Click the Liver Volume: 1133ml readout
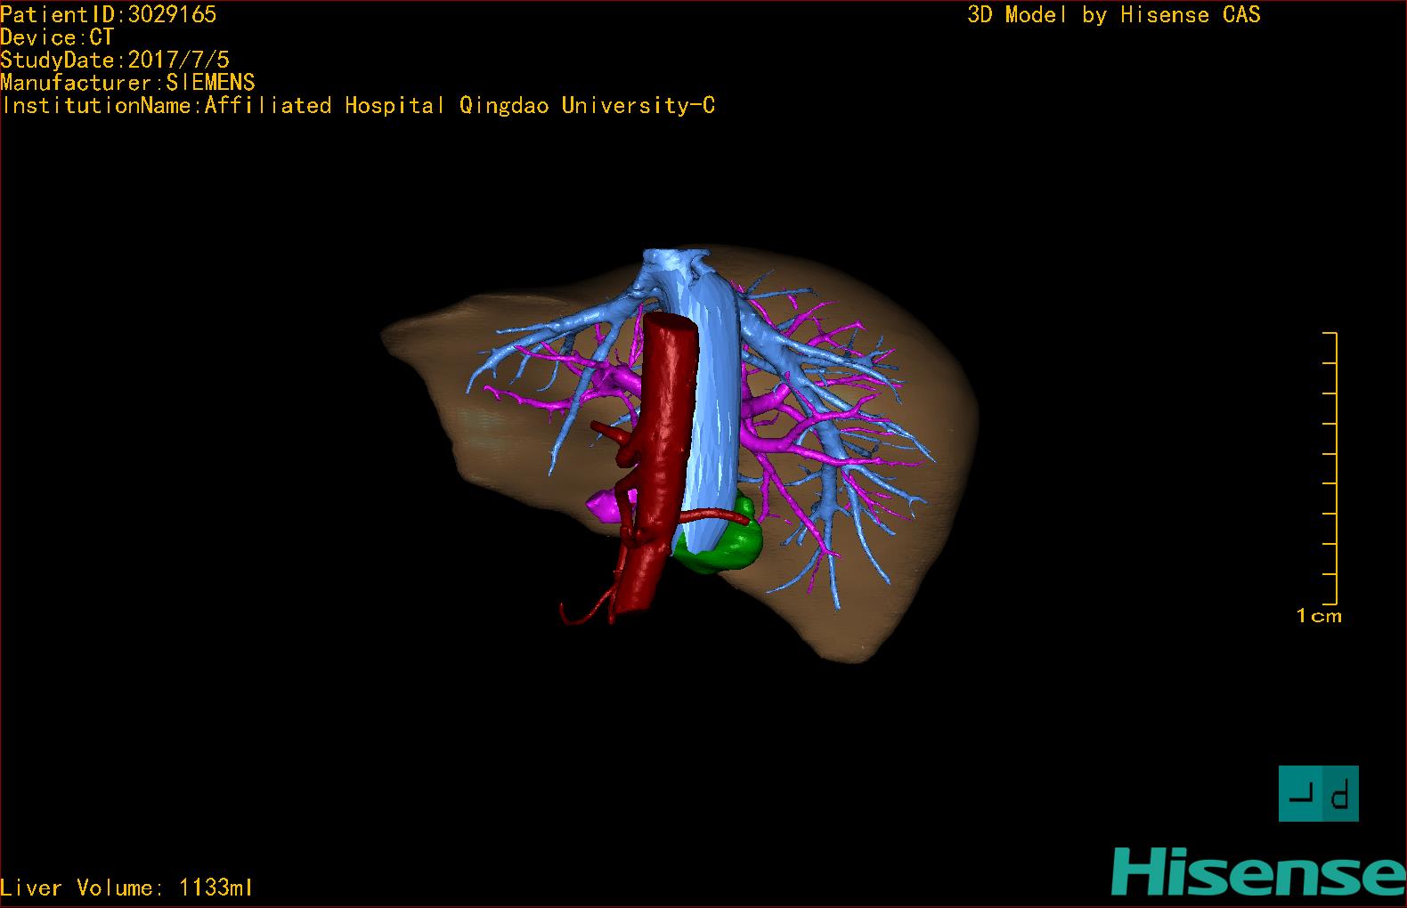 pyautogui.click(x=126, y=888)
